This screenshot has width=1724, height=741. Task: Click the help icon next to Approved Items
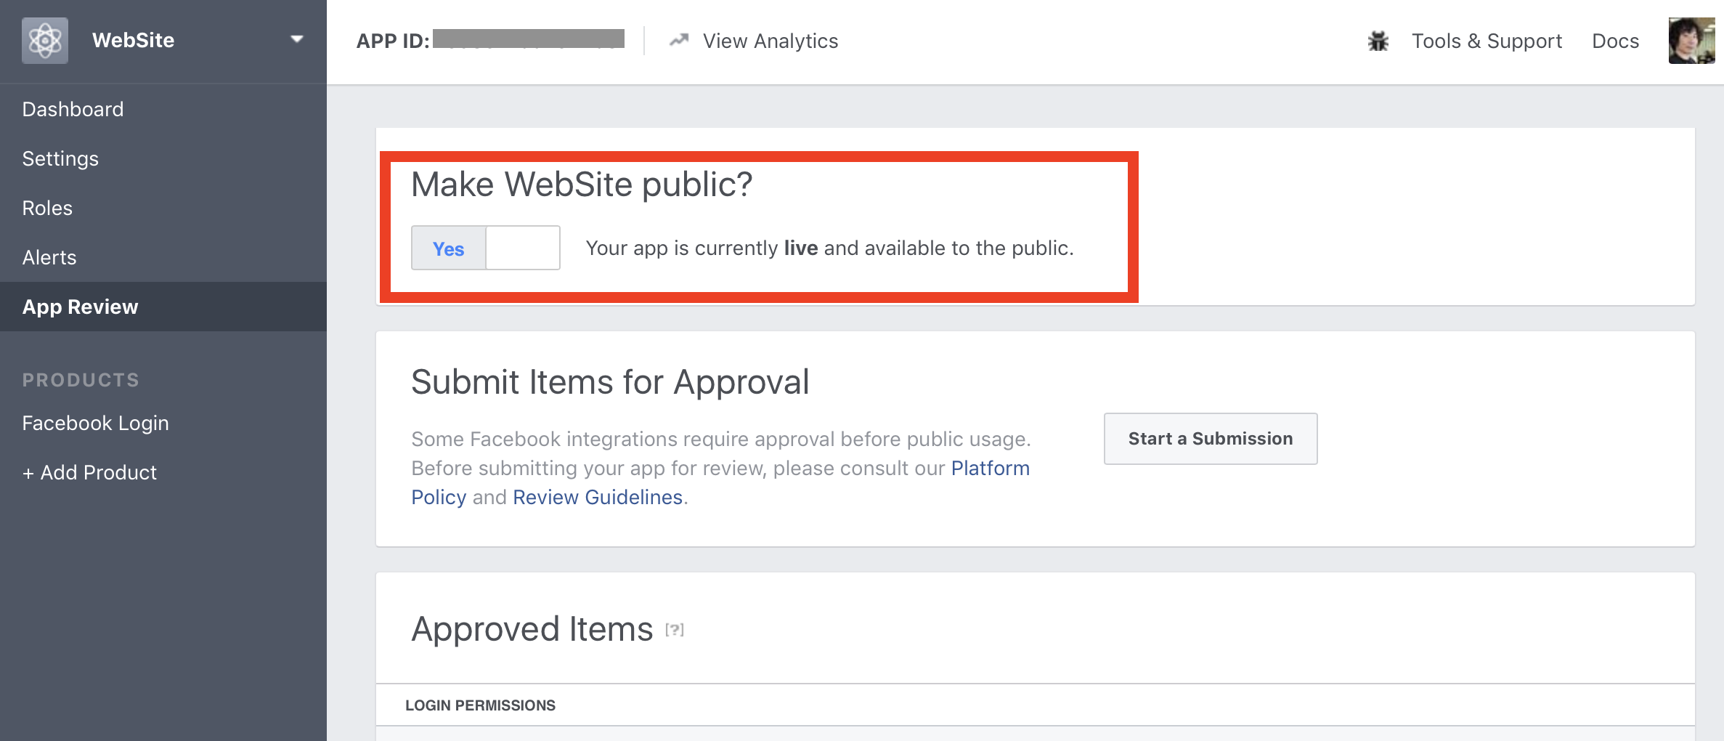click(675, 630)
